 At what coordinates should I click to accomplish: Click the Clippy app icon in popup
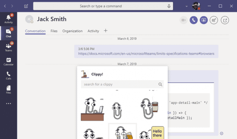click(x=85, y=74)
